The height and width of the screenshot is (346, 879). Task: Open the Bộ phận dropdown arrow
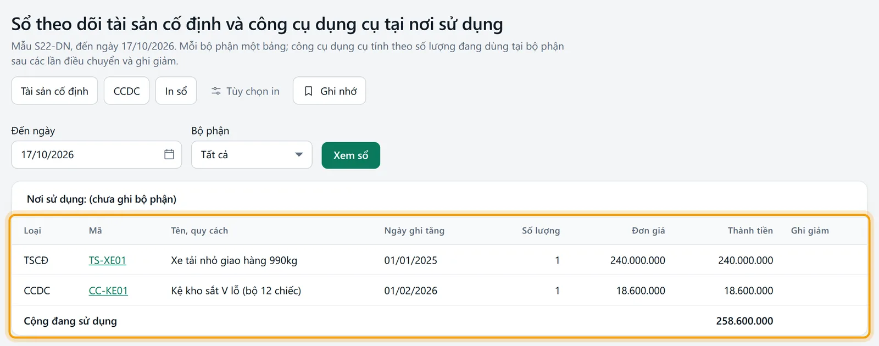pyautogui.click(x=299, y=155)
